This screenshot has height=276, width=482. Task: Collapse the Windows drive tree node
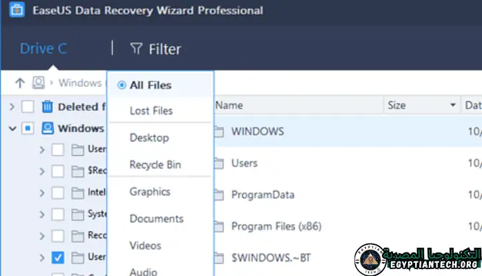[12, 128]
